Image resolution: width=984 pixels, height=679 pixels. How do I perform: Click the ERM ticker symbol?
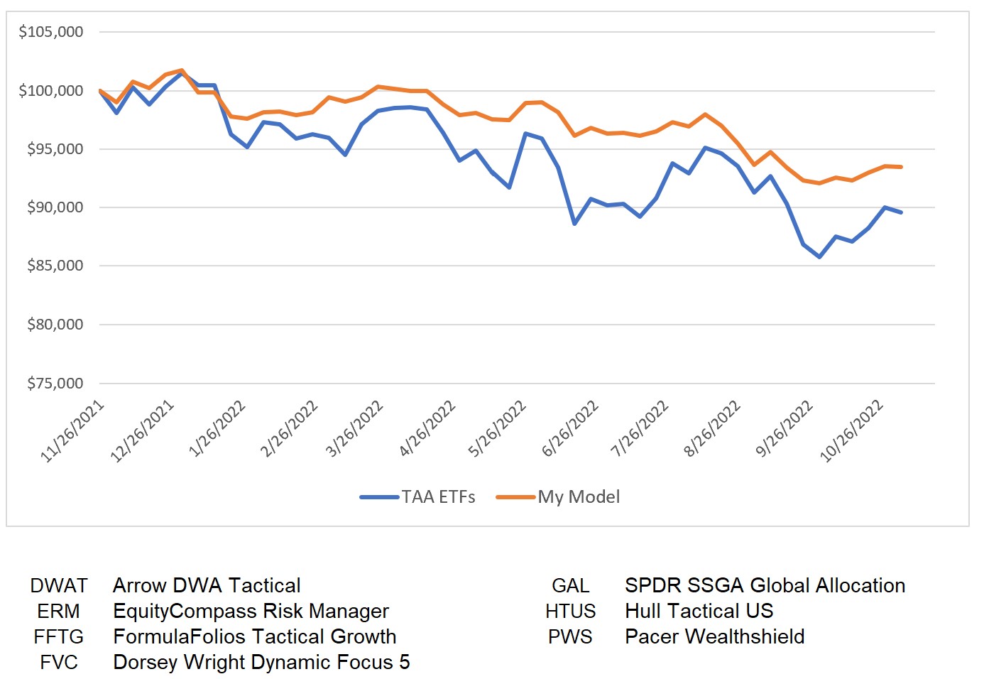coord(59,612)
